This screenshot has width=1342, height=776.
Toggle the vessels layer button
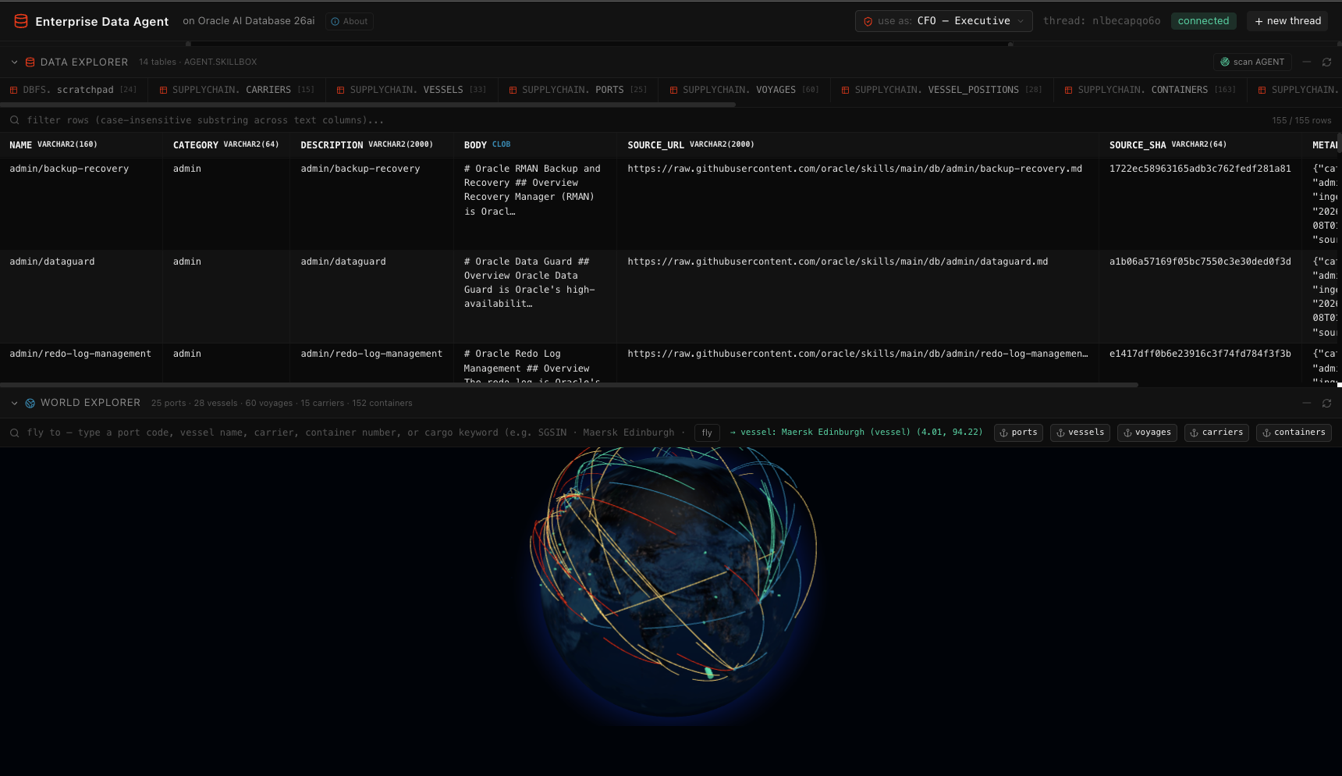click(x=1080, y=432)
